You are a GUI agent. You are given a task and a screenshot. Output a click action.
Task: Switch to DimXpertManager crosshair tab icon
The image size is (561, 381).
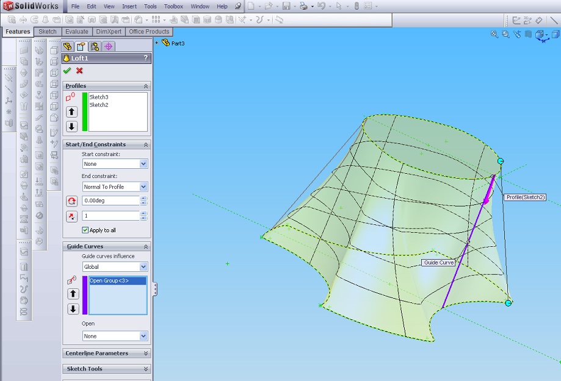[109, 46]
